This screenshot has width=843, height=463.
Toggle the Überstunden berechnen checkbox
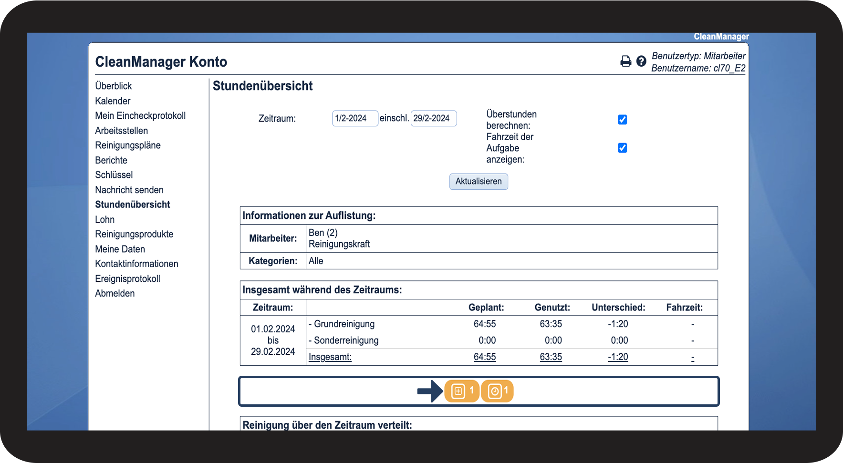point(622,120)
